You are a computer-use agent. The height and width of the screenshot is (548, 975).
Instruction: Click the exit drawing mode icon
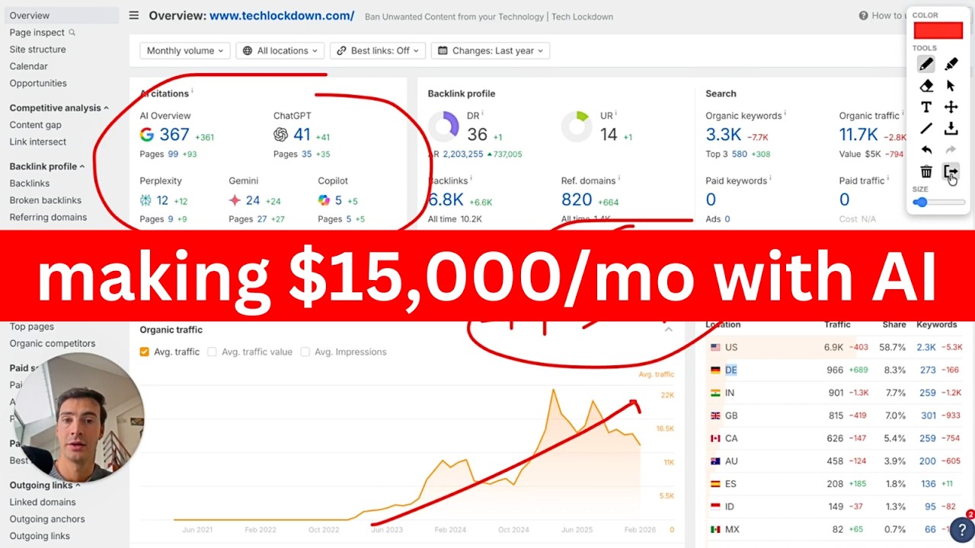pos(951,172)
